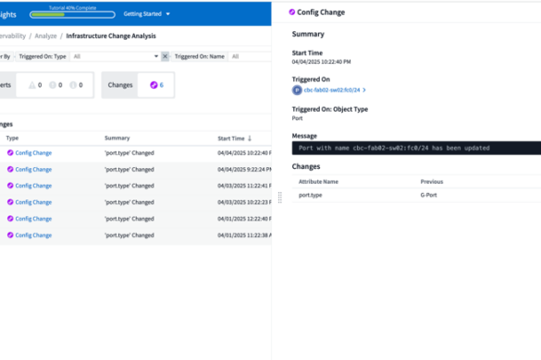Click the warning triangle alert icon
This screenshot has width=541, height=360.
32,85
